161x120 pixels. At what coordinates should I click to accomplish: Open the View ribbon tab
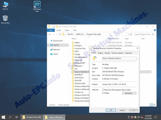pyautogui.click(x=75, y=30)
